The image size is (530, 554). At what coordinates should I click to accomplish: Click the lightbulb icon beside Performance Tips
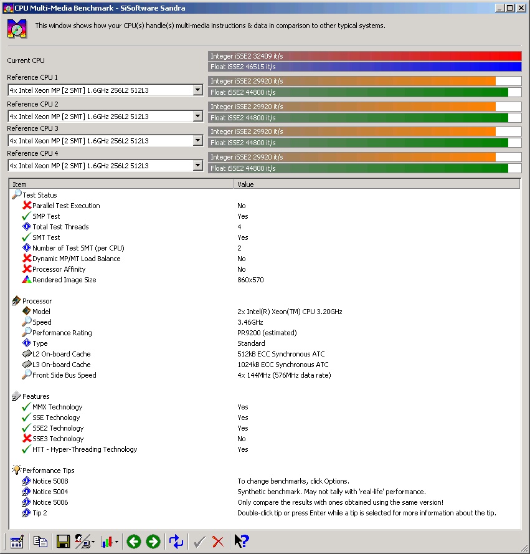tap(17, 469)
